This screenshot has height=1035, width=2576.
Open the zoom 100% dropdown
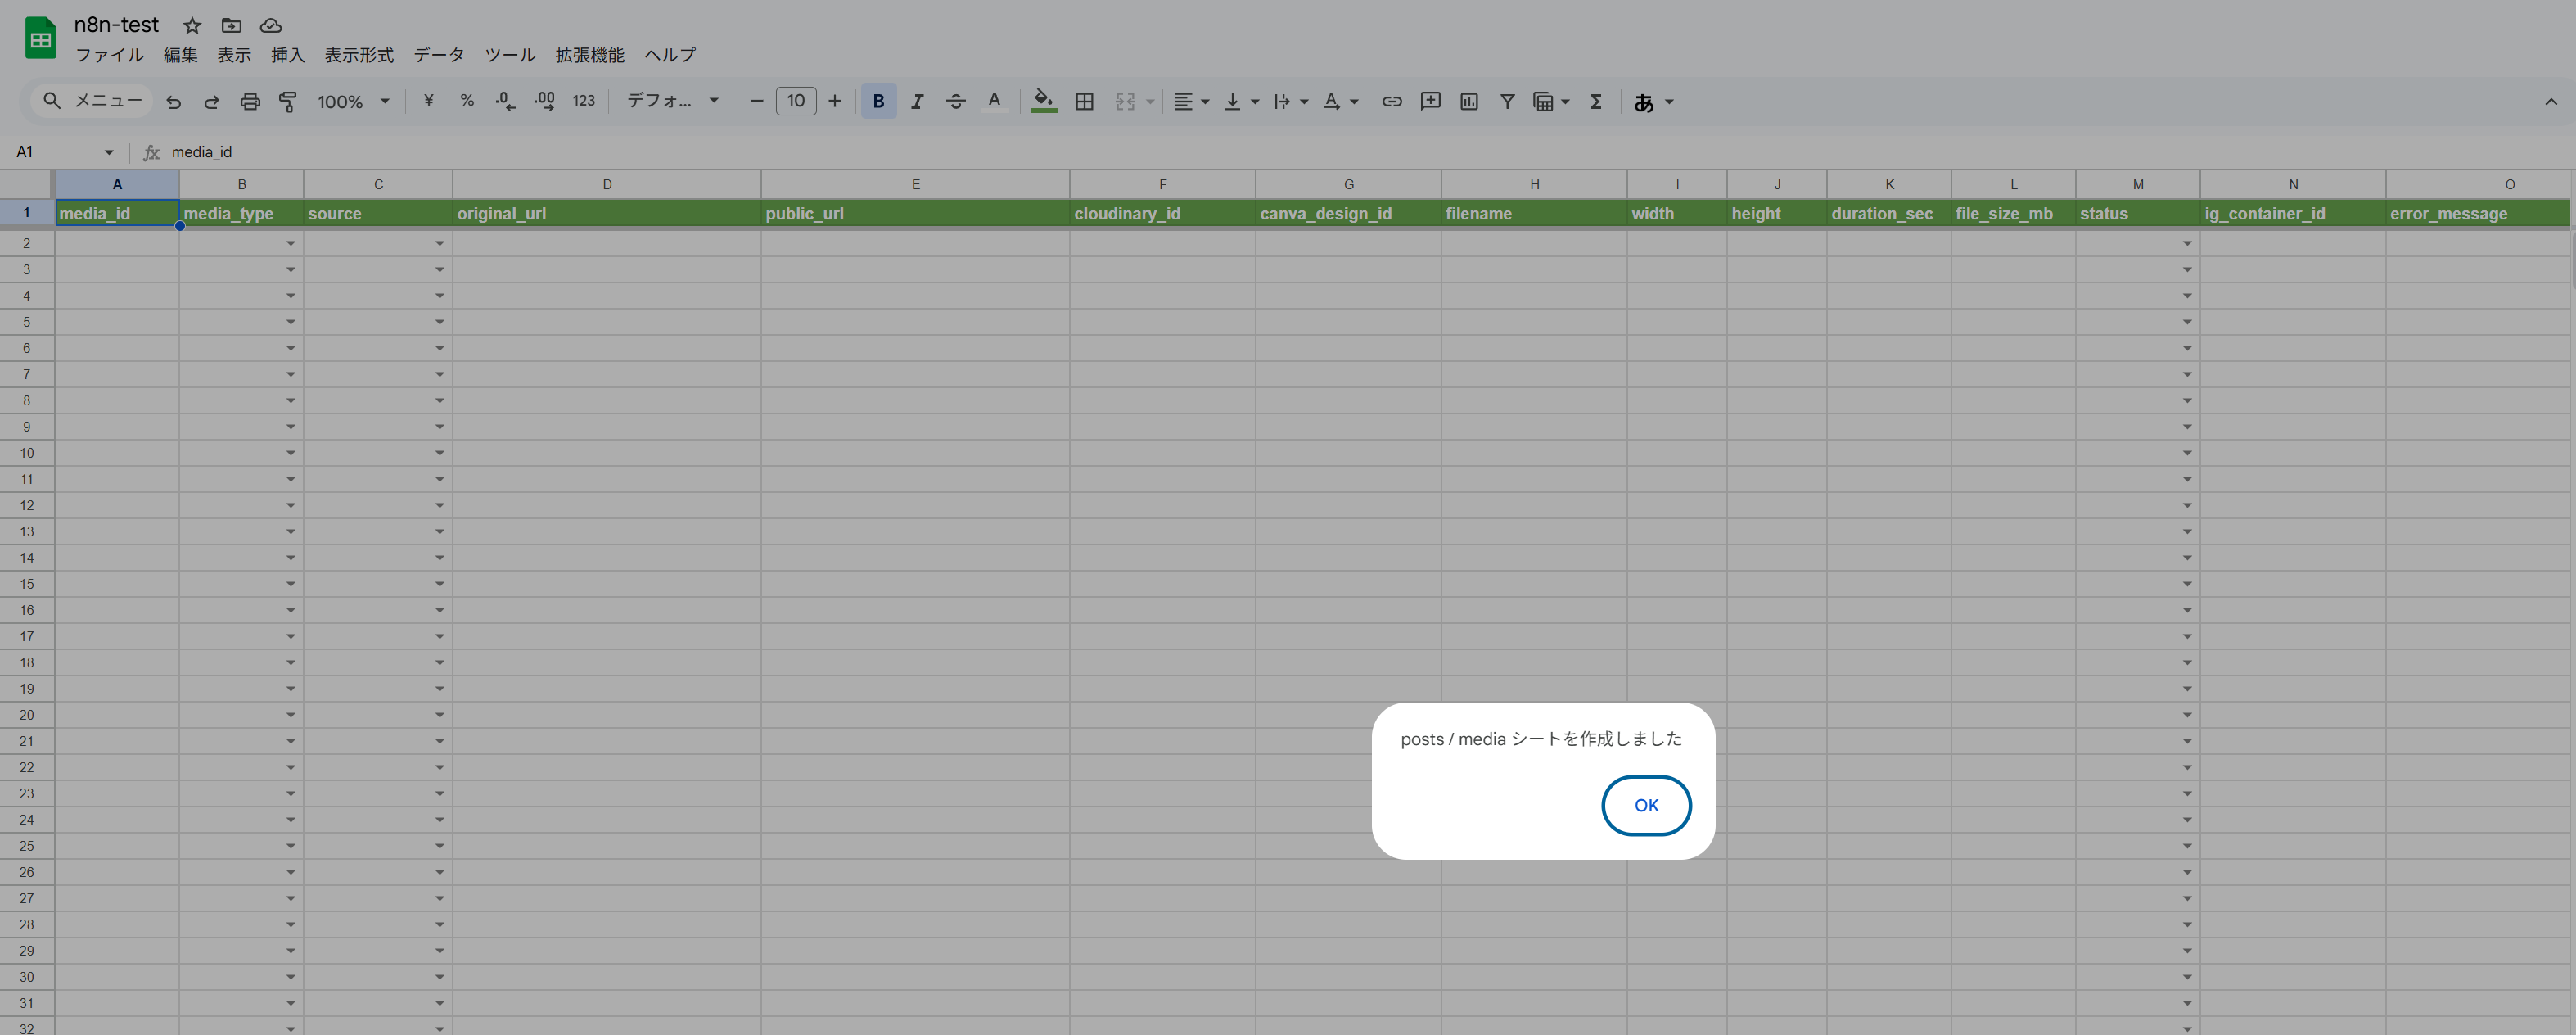click(353, 102)
